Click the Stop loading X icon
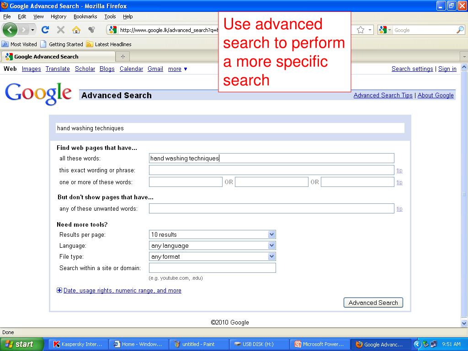Screen dimensions: 468x351 [61, 30]
